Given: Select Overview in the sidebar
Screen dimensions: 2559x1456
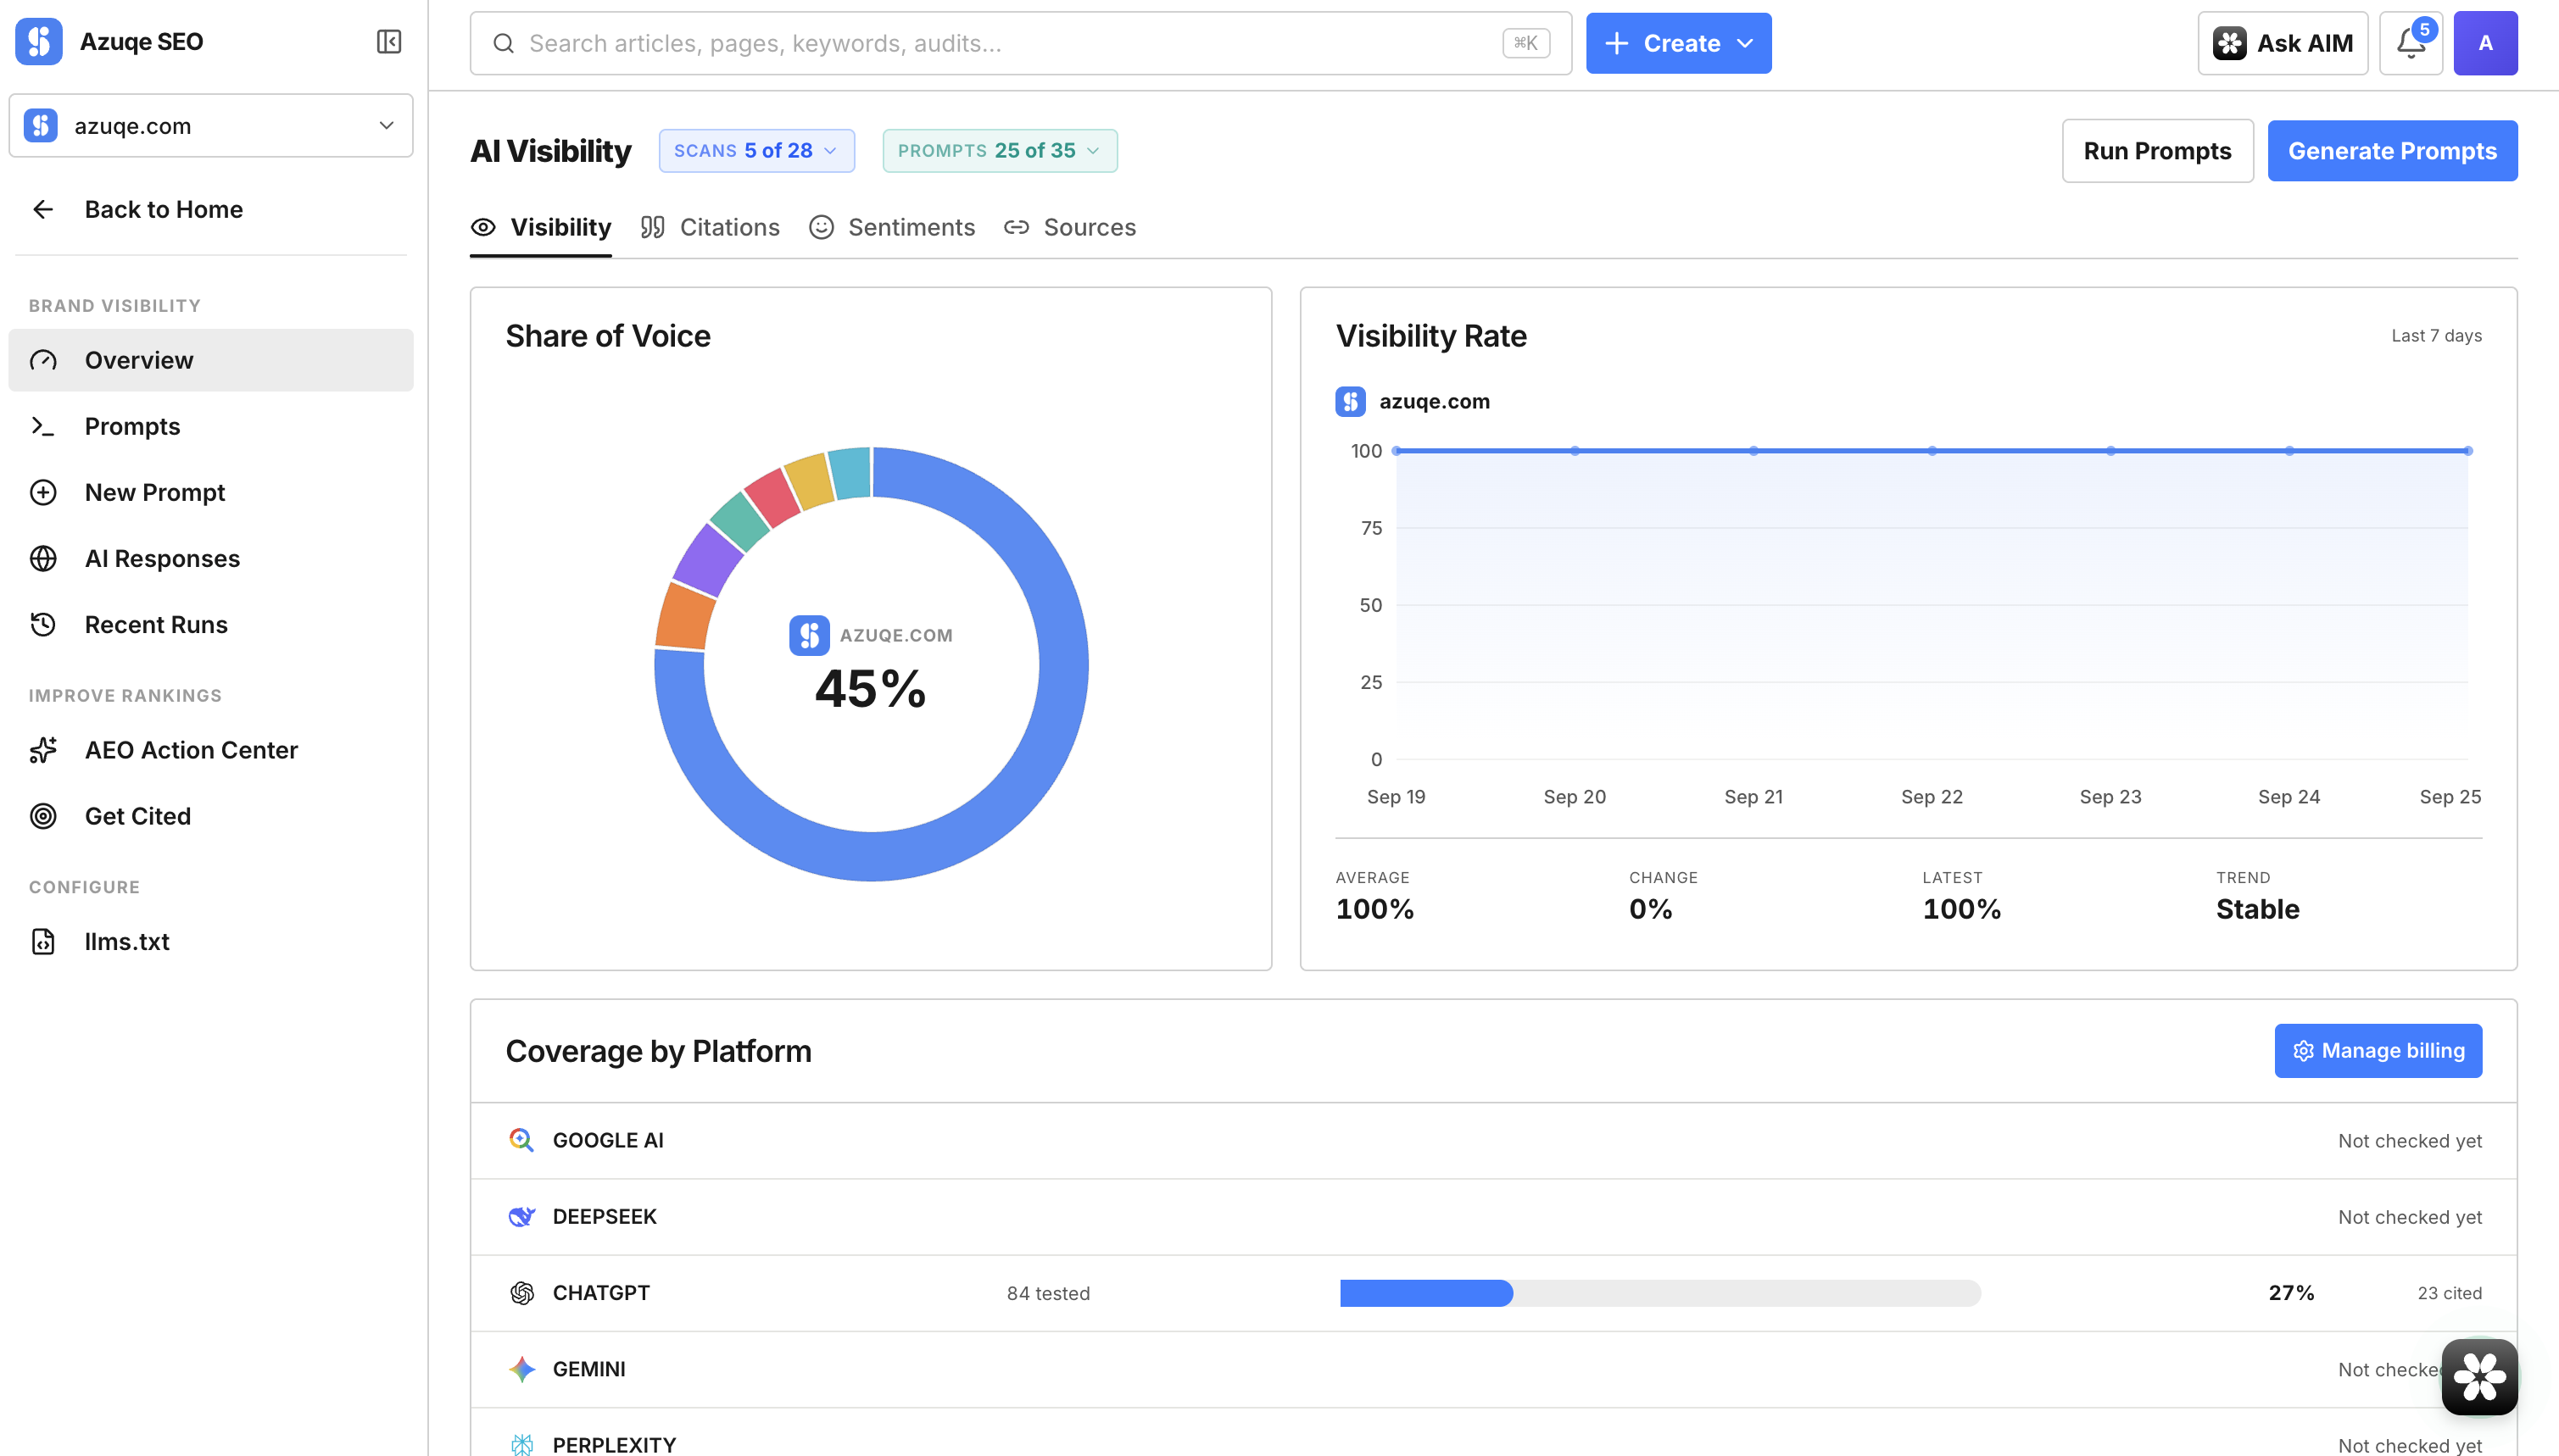Looking at the screenshot, I should pyautogui.click(x=211, y=360).
